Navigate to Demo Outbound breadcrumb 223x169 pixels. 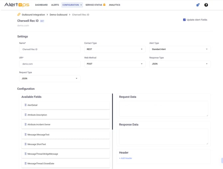[x=59, y=15]
